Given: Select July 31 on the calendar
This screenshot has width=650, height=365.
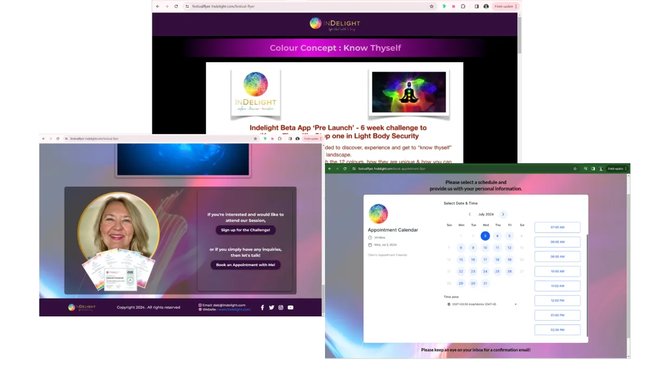Looking at the screenshot, I should [485, 283].
